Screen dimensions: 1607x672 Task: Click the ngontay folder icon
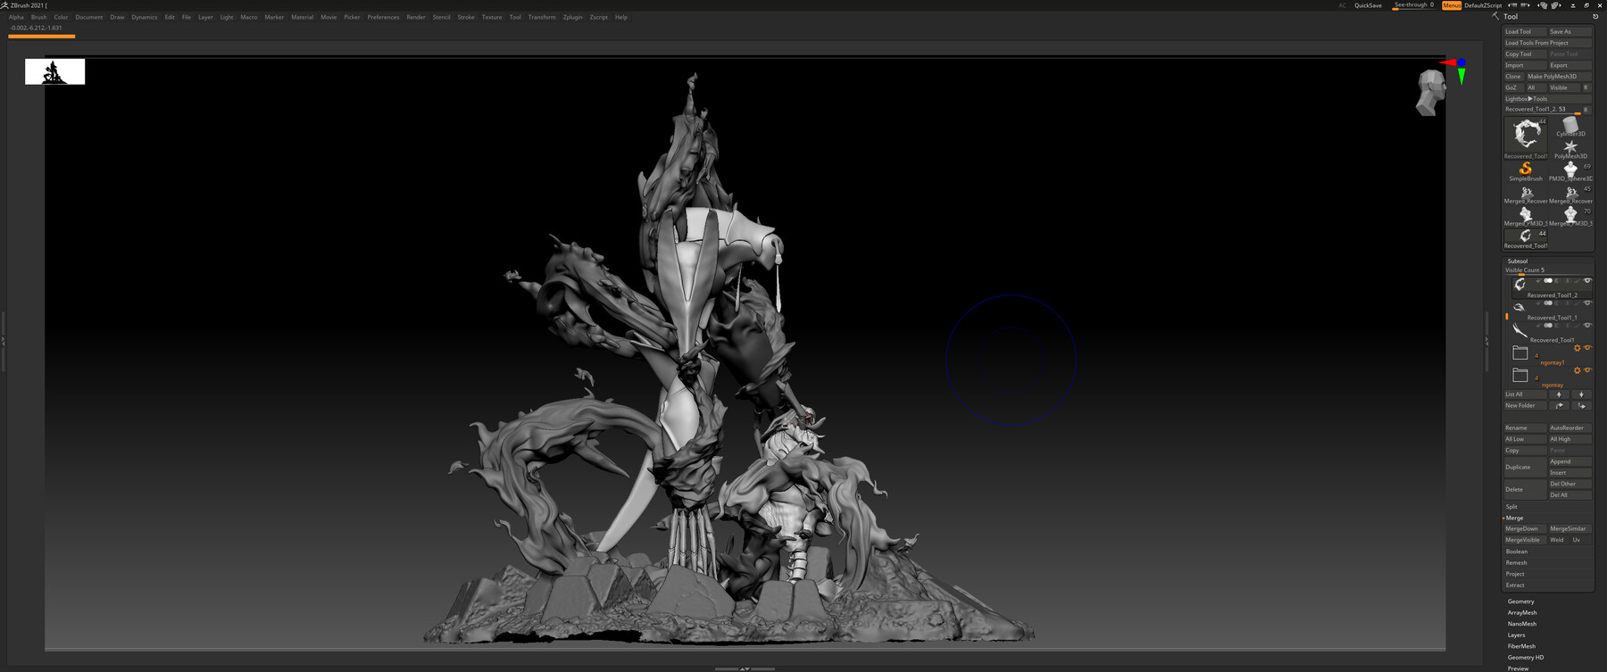point(1520,375)
